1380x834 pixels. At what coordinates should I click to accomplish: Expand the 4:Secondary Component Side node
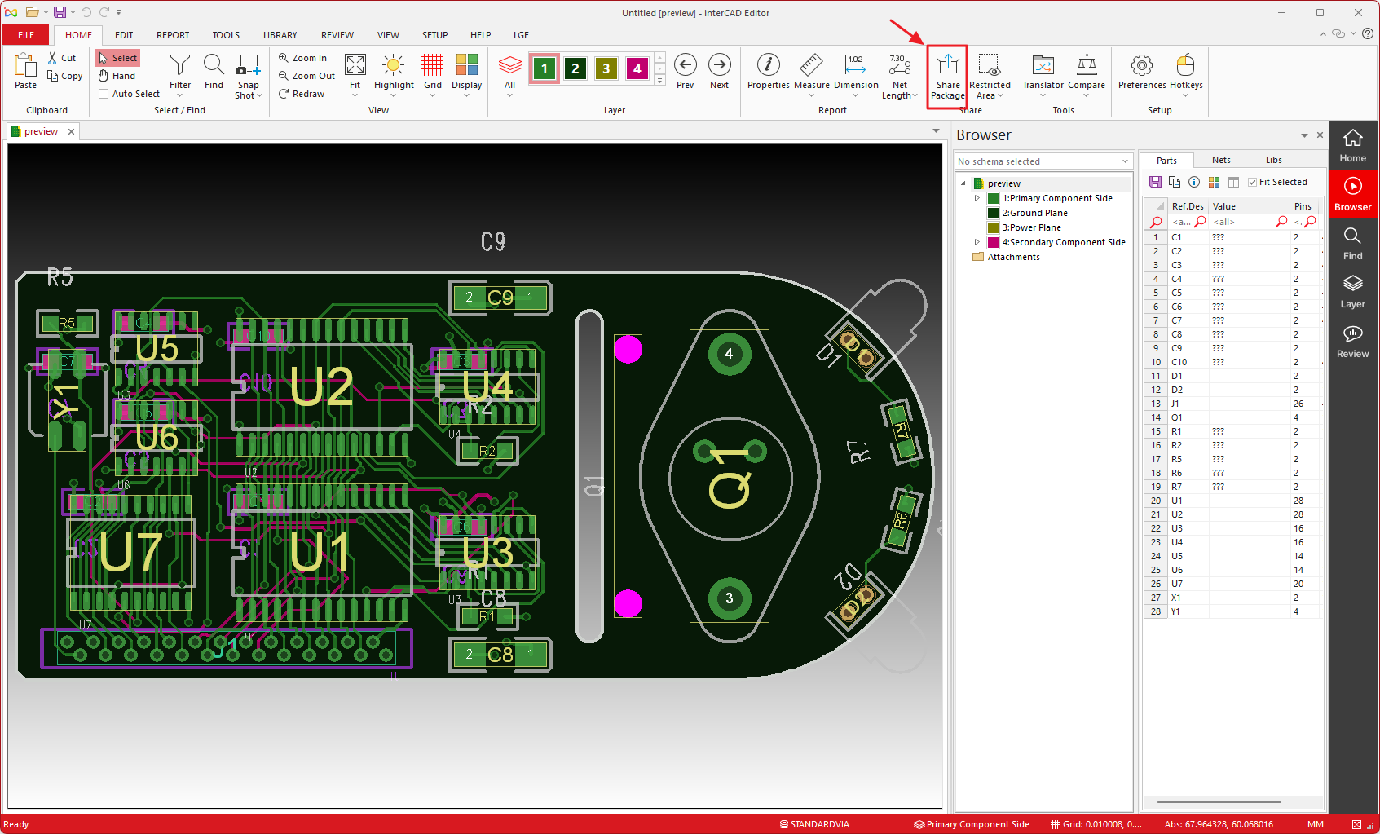(x=977, y=242)
